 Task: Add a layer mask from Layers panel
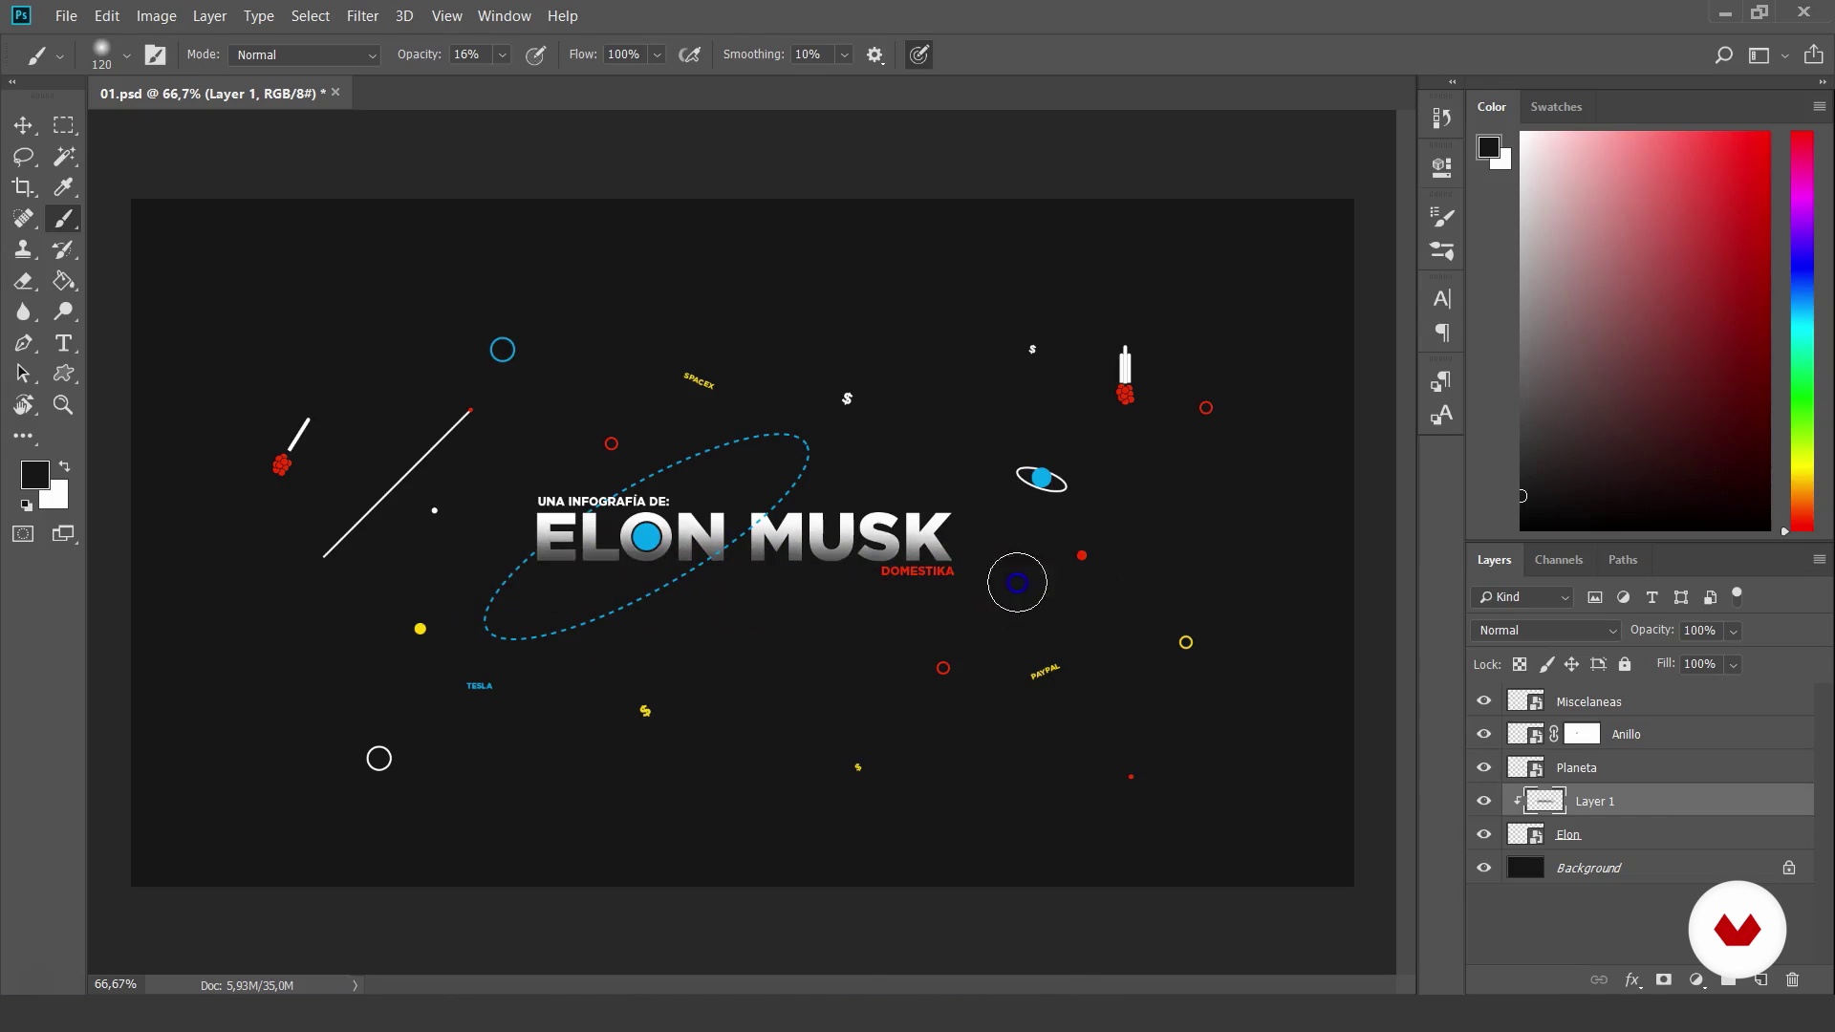(1664, 979)
